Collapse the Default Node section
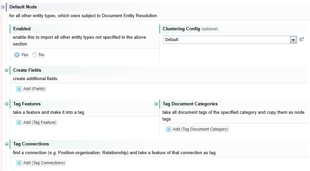Viewport: 310px width, 171px height. pos(3,7)
